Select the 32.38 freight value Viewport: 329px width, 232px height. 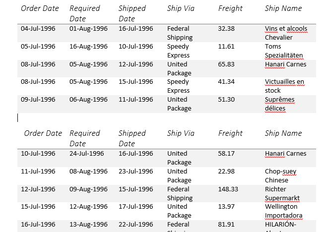tap(226, 29)
